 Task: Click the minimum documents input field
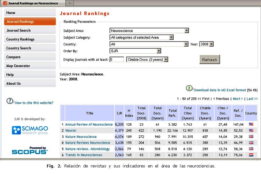[x=117, y=60]
